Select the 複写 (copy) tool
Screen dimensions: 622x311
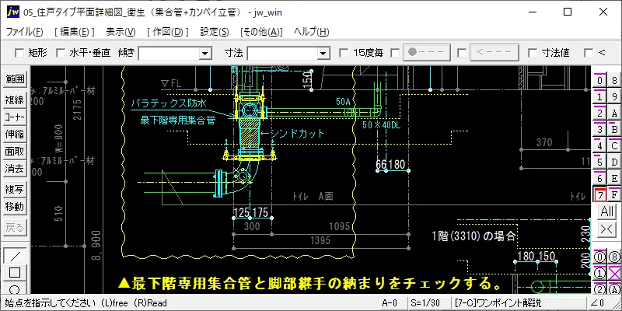15,189
